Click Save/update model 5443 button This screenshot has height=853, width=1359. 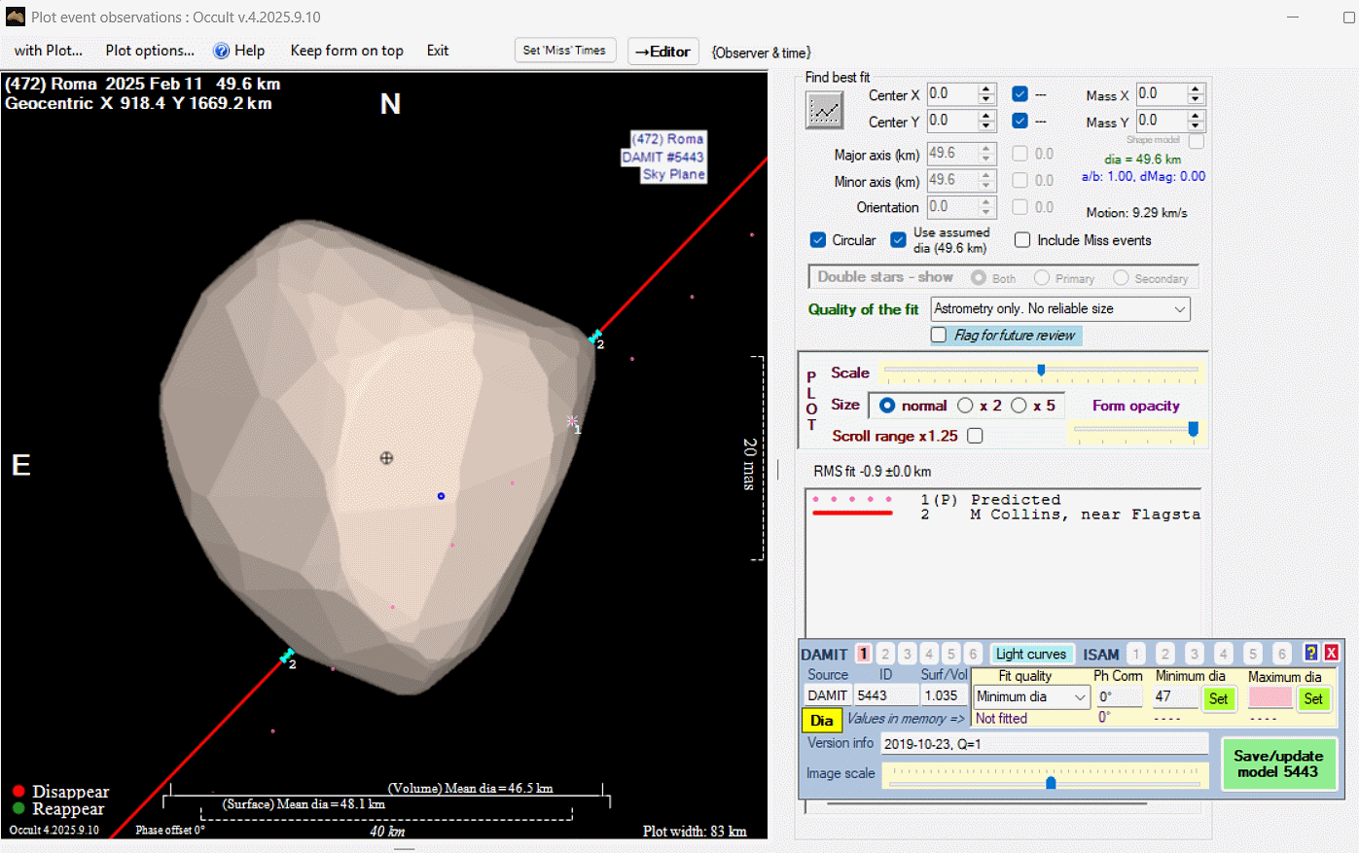coord(1277,764)
